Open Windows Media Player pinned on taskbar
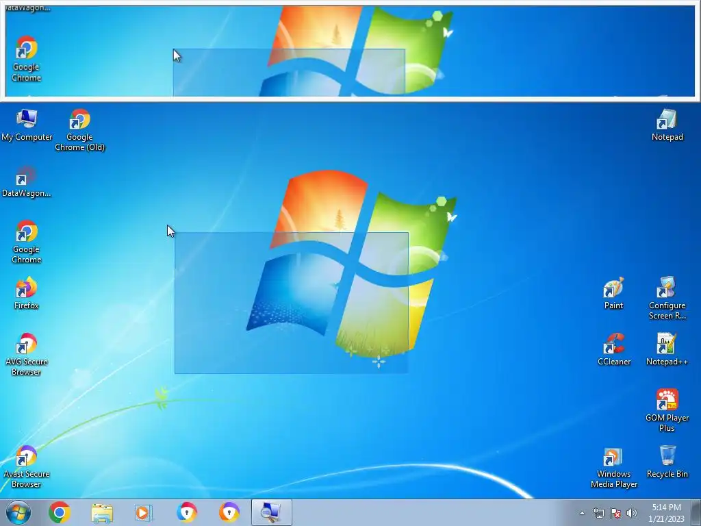The image size is (701, 526). coord(144,512)
